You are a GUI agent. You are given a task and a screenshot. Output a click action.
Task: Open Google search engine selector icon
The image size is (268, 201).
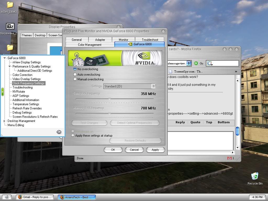point(210,64)
